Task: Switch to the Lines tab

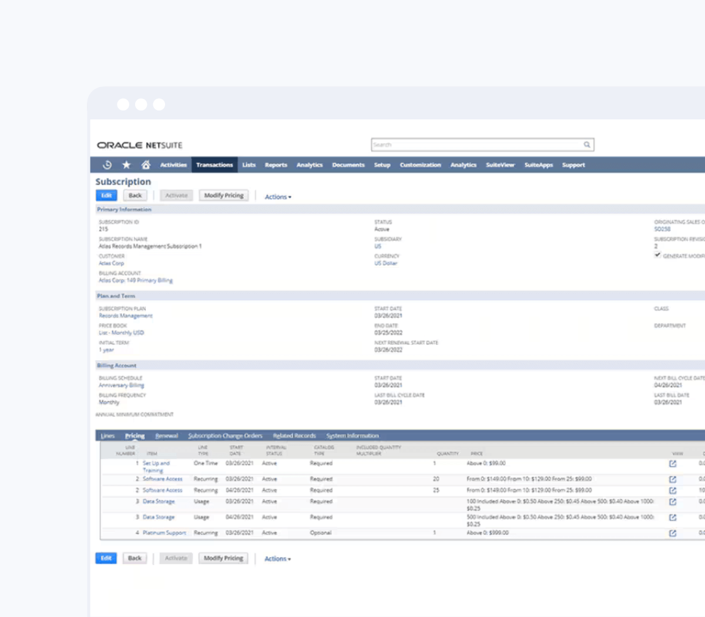Action: (x=108, y=436)
